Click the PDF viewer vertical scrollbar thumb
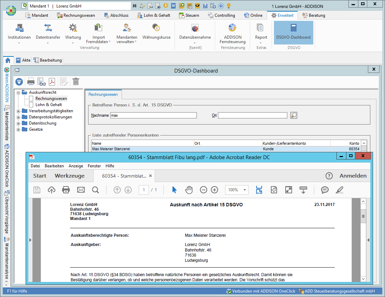Screen dimensions: 385x297 [363, 216]
